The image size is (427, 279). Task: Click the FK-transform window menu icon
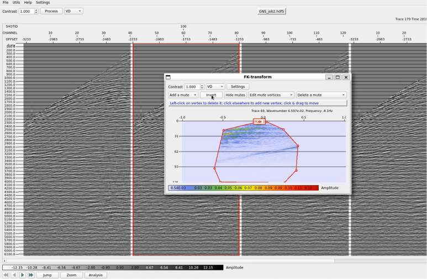168,77
